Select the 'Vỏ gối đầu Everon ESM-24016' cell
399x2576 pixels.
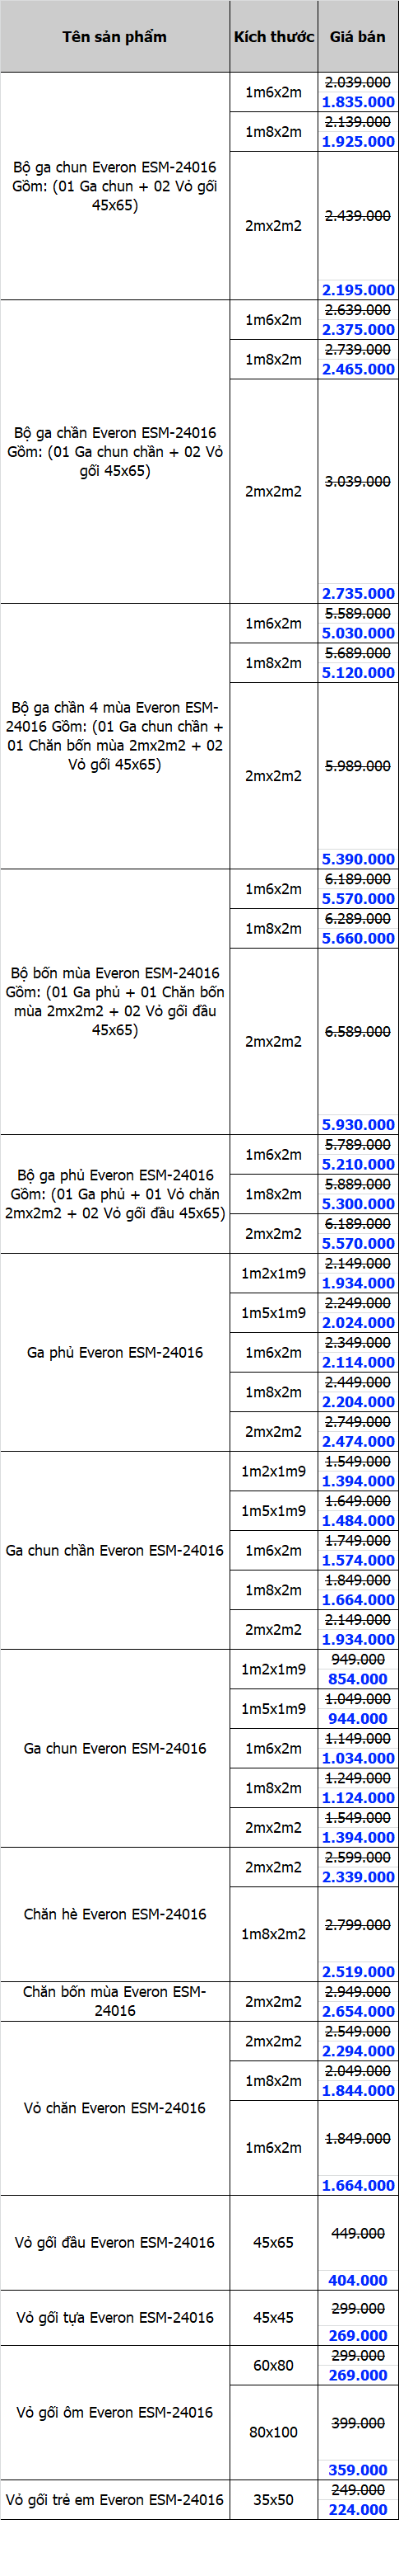click(x=114, y=2243)
